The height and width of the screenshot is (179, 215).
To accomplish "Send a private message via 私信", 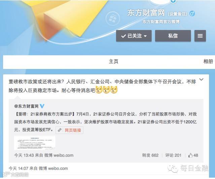I will coord(173,36).
